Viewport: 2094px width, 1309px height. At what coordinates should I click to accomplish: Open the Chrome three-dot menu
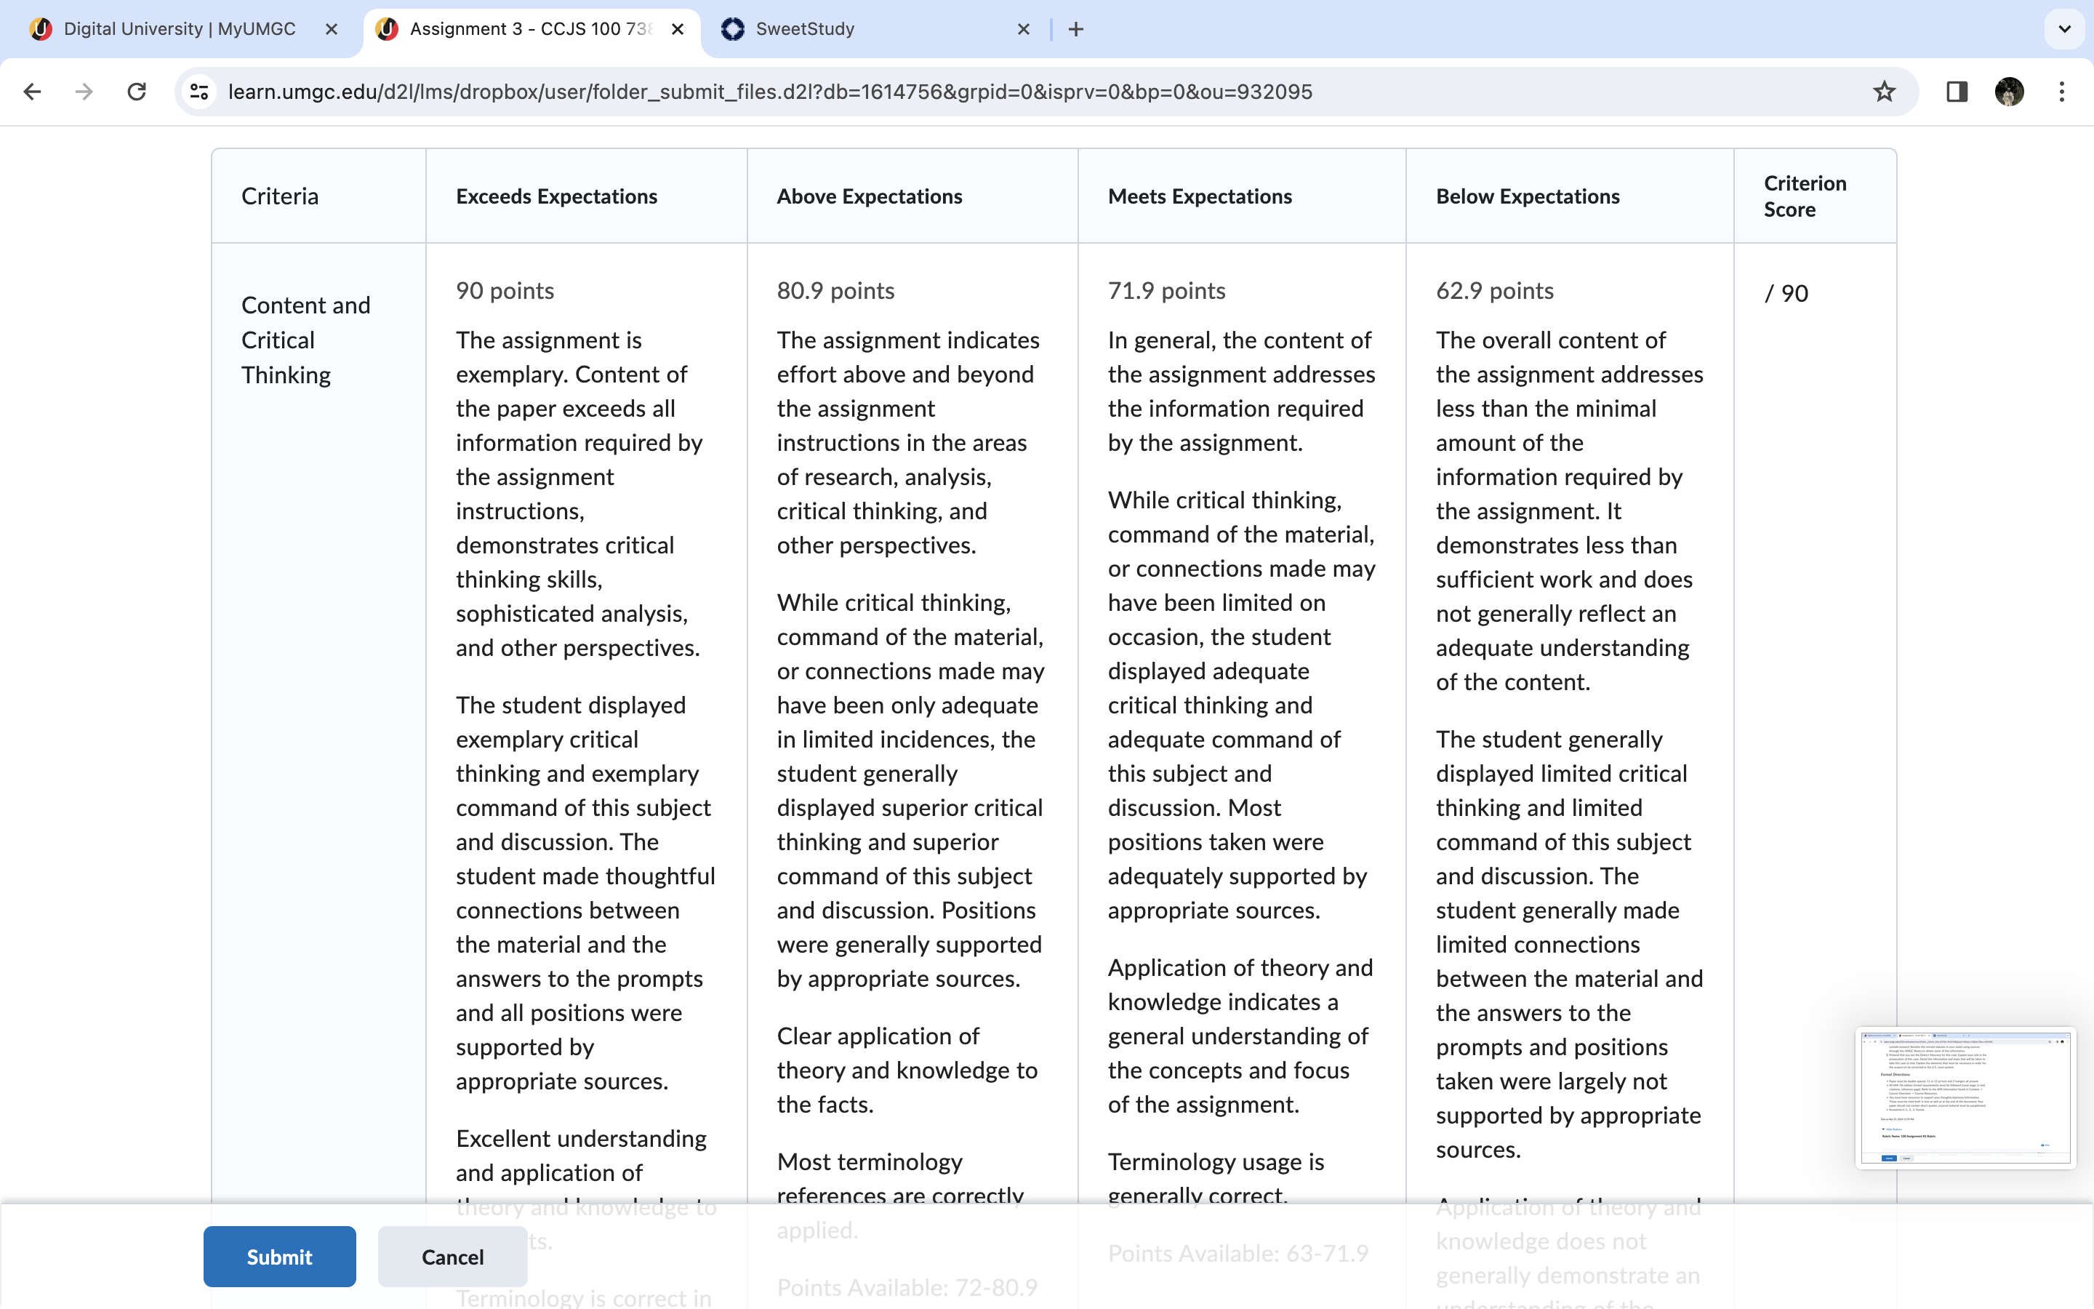coord(2062,92)
